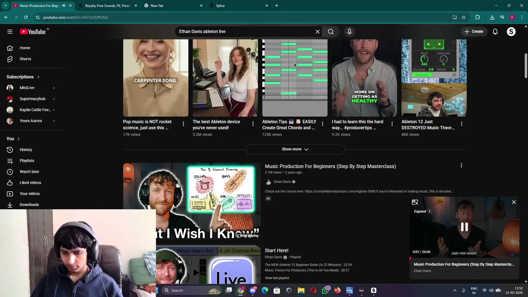Viewport: 528px width, 297px height.
Task: Switch to Royalty-Free Sounds tab
Action: pos(108,6)
